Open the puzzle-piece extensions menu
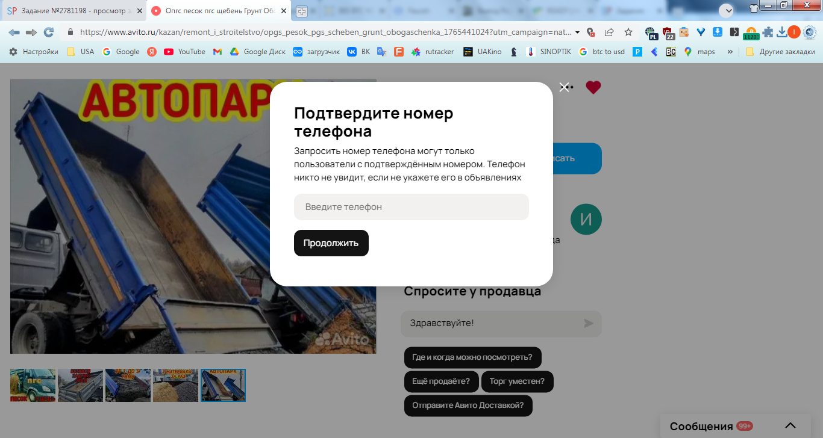Viewport: 823px width, 438px height. pyautogui.click(x=768, y=32)
